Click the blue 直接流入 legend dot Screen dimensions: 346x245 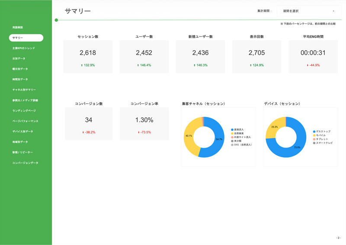click(232, 130)
